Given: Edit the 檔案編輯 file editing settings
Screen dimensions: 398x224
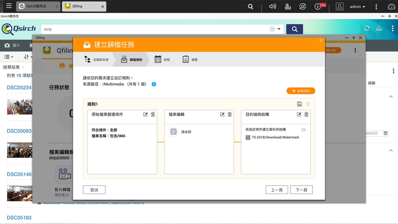Looking at the screenshot, I should pyautogui.click(x=223, y=114).
